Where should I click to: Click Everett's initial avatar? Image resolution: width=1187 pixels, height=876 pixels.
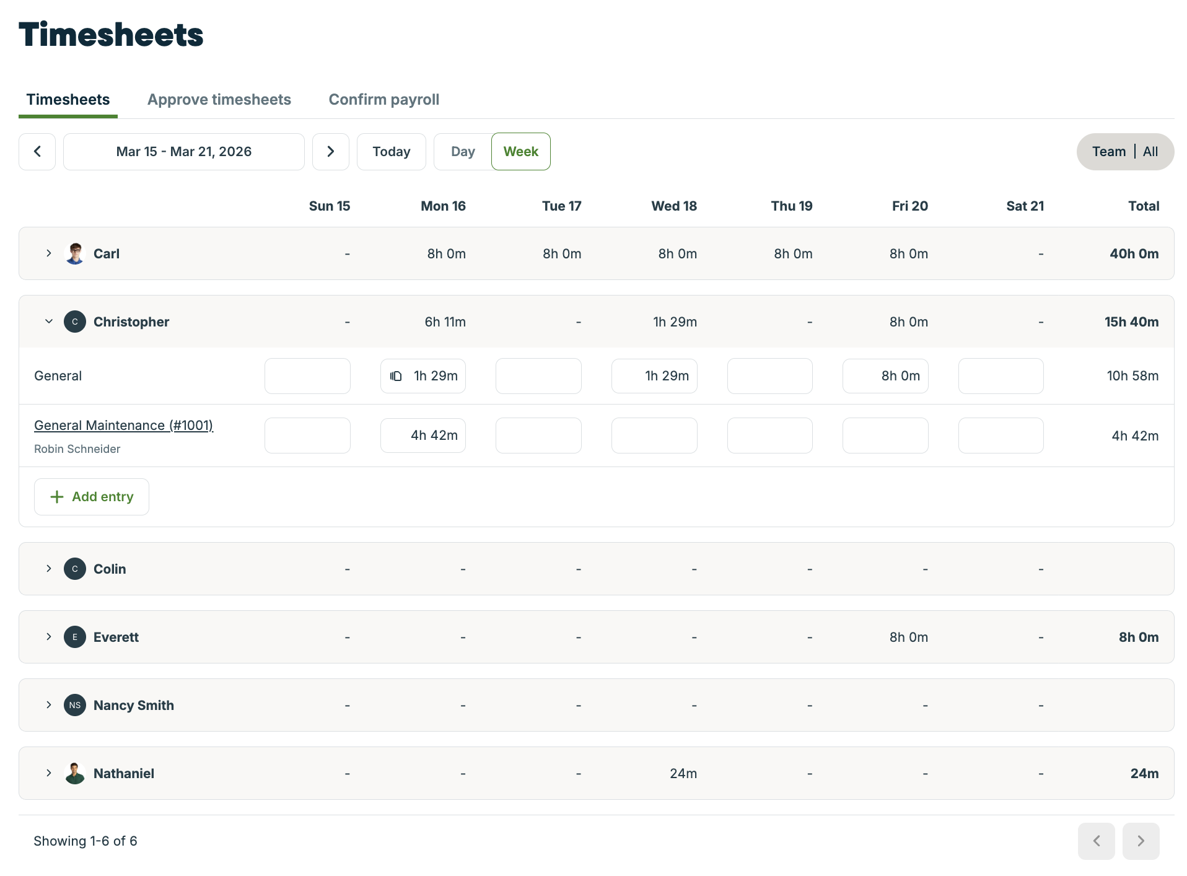coord(75,637)
